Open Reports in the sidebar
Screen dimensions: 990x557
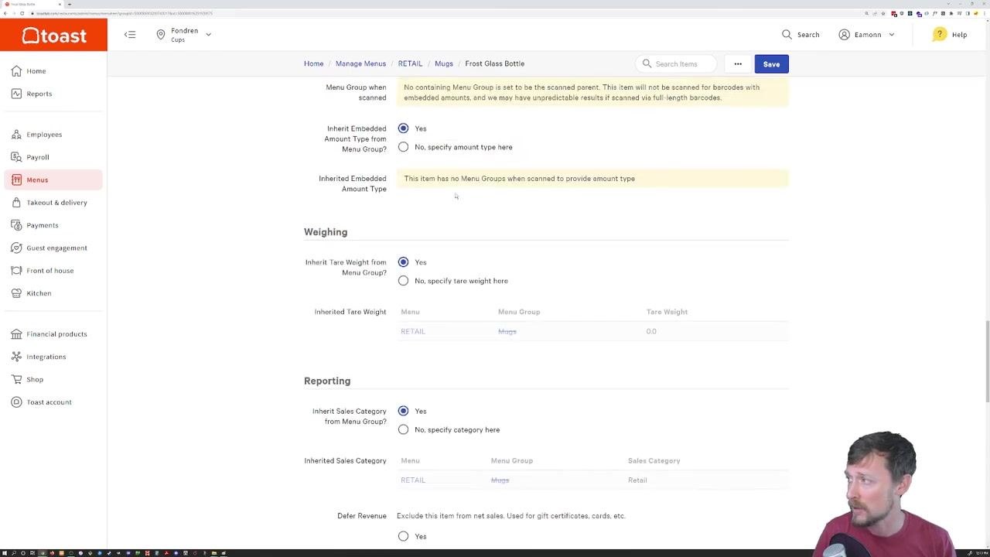(53, 94)
